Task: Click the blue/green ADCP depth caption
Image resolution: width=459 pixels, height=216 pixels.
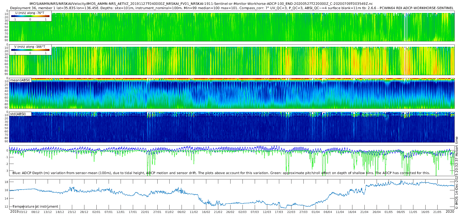Action: [x=221, y=173]
